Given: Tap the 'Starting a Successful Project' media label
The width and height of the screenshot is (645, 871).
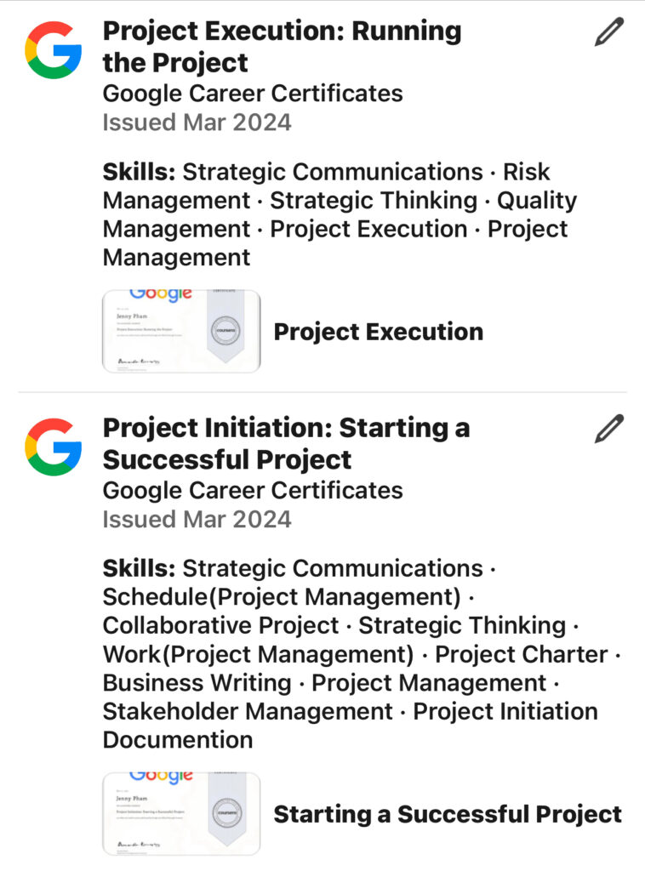Looking at the screenshot, I should (x=448, y=814).
